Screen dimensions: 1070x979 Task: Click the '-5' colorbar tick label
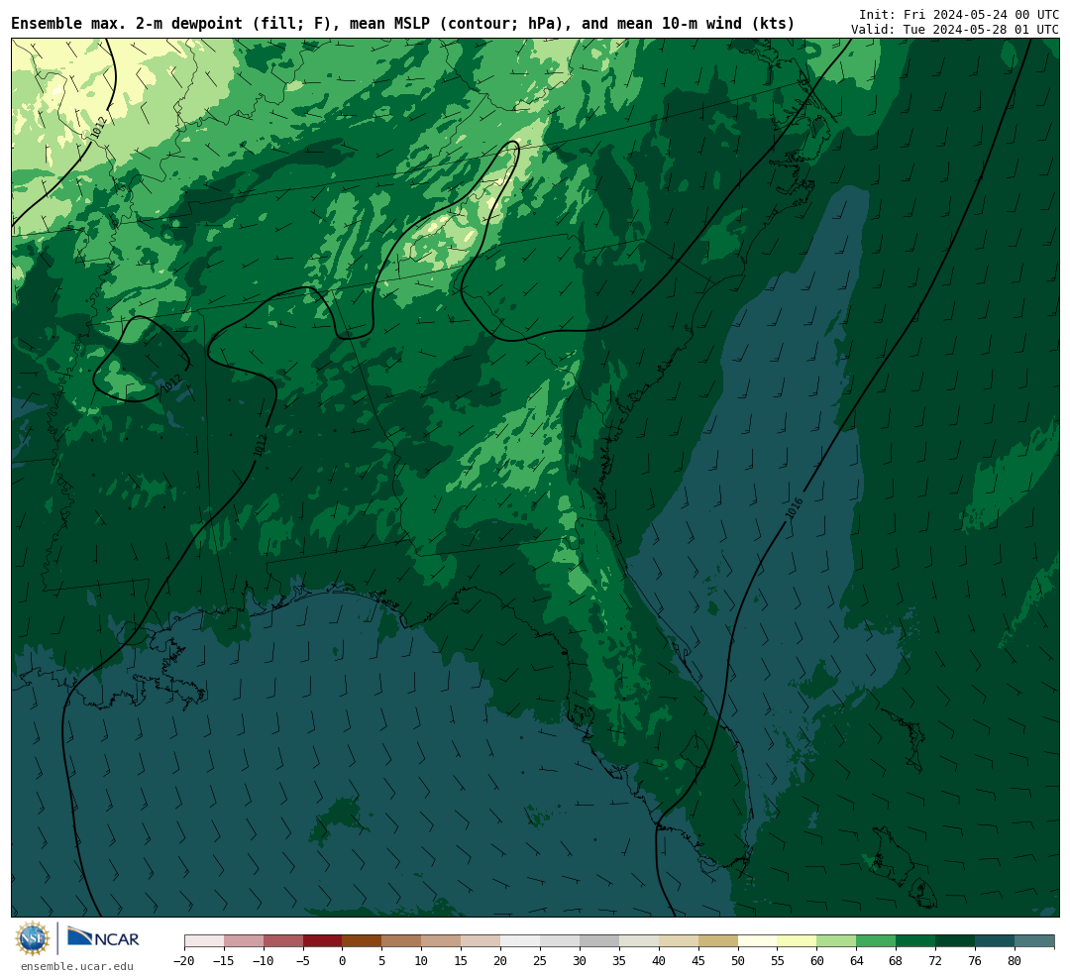coord(303,961)
